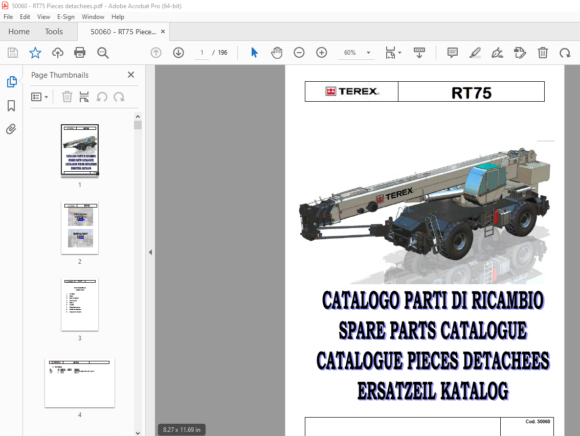Click the upload to cloud icon

coord(58,53)
